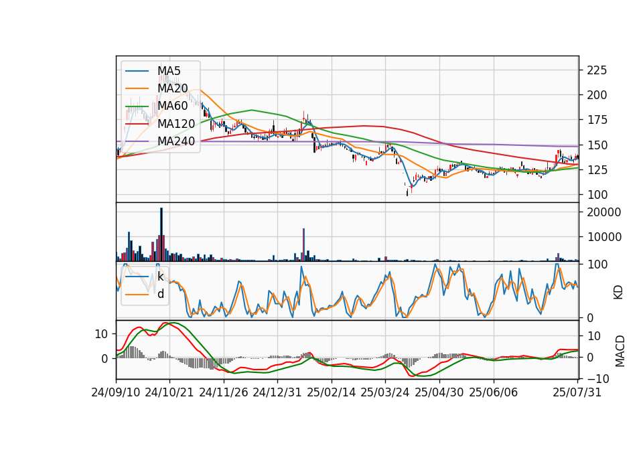Click the 25/07/31 date label
This screenshot has height=462, width=643.
click(x=577, y=392)
